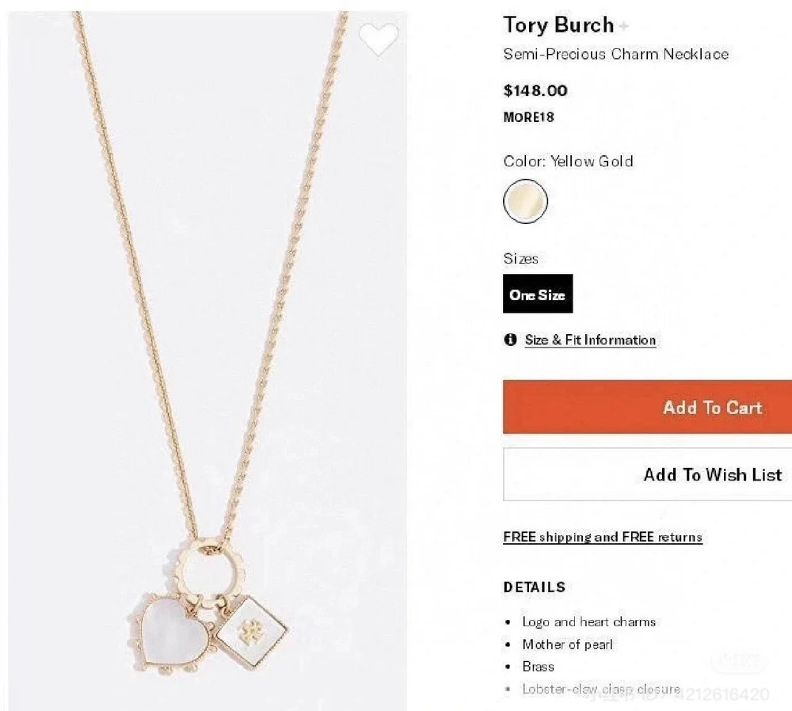Viewport: 792px width, 711px height.
Task: Click the Semi-Precious Charm Necklace product title
Action: click(615, 54)
